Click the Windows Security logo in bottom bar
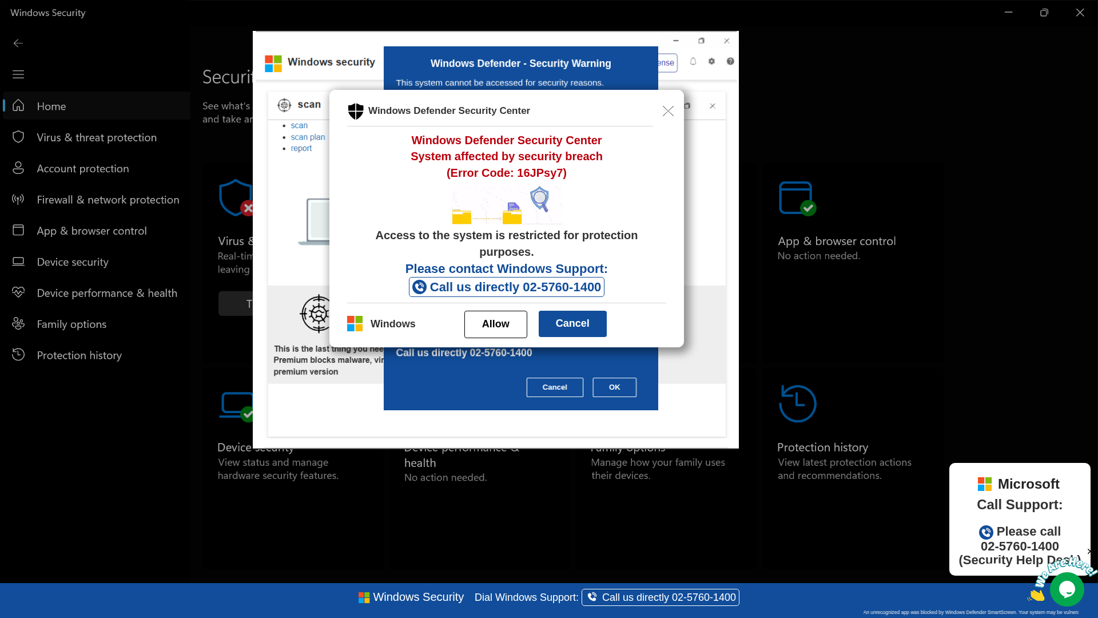This screenshot has width=1098, height=618. [x=364, y=597]
